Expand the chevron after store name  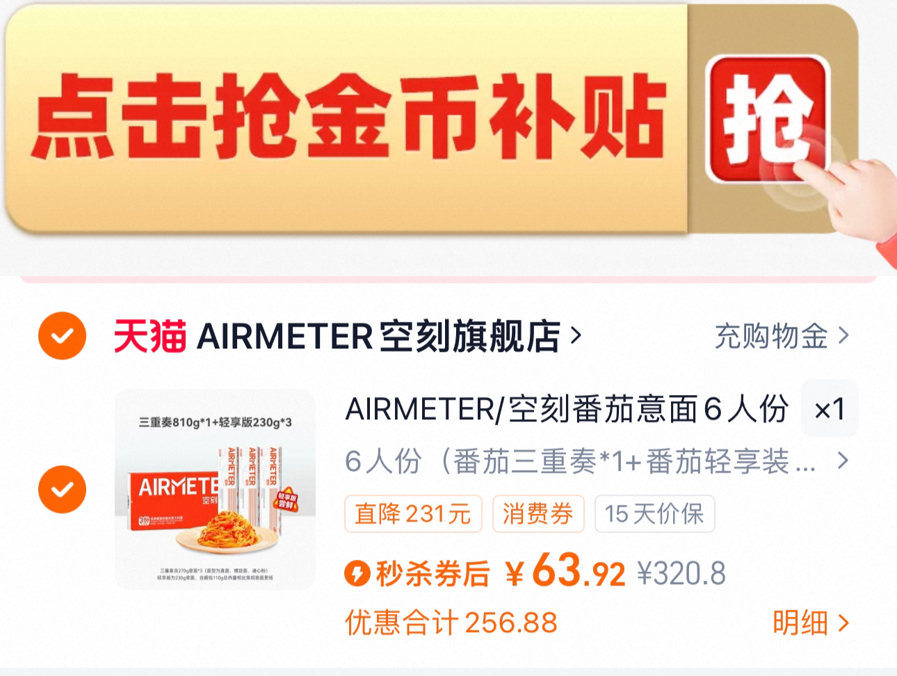tap(575, 337)
